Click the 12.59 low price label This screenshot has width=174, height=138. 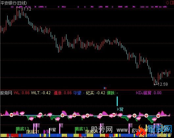click(x=163, y=84)
